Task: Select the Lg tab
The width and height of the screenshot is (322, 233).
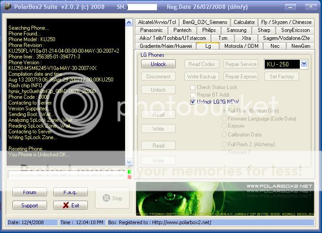Action: click(208, 46)
